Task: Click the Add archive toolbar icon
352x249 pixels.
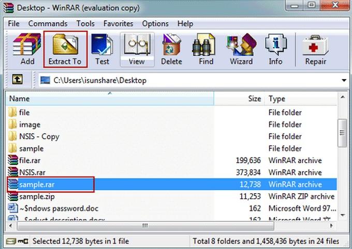Action: [27, 50]
